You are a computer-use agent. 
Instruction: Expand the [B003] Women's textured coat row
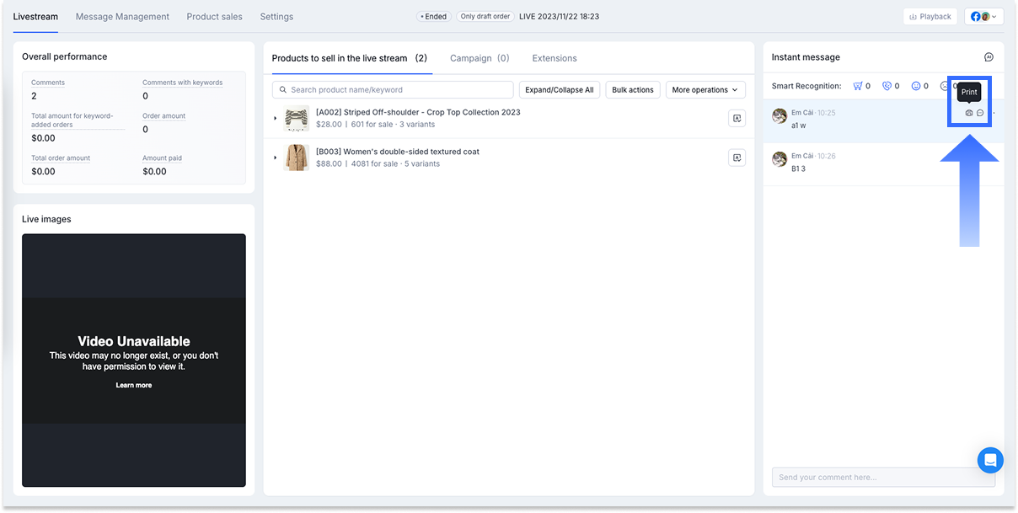[276, 158]
